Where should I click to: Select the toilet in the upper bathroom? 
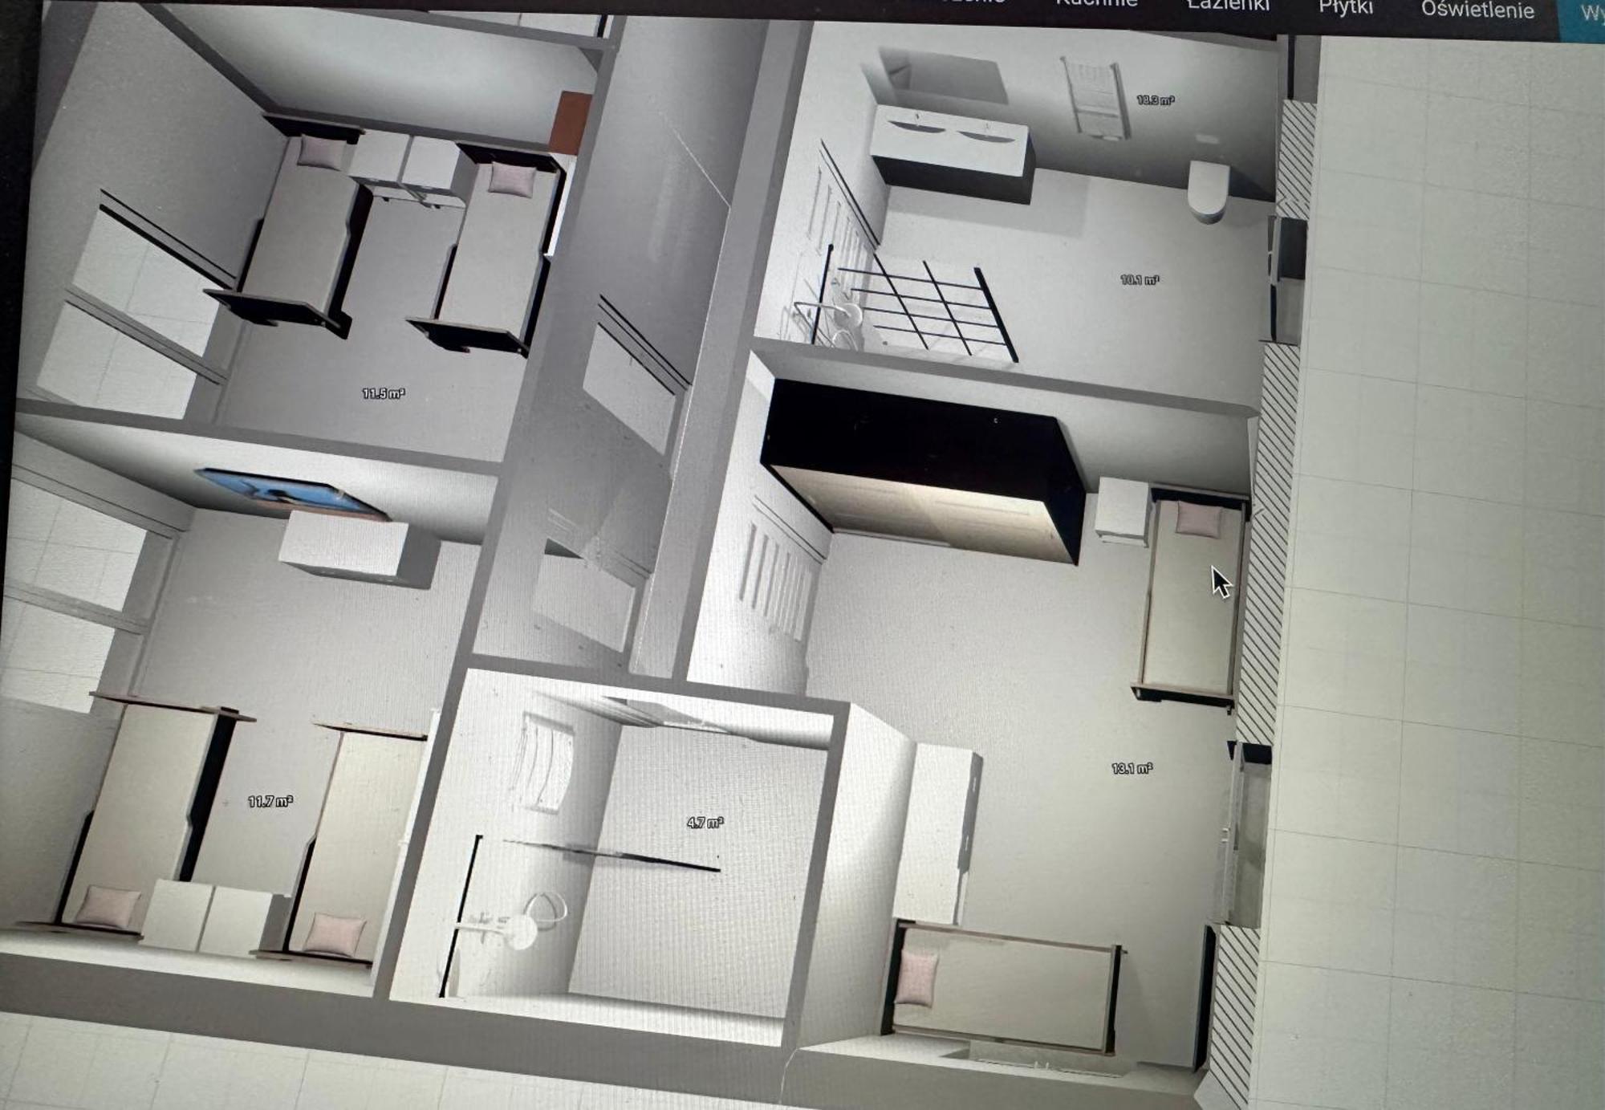tap(1208, 190)
